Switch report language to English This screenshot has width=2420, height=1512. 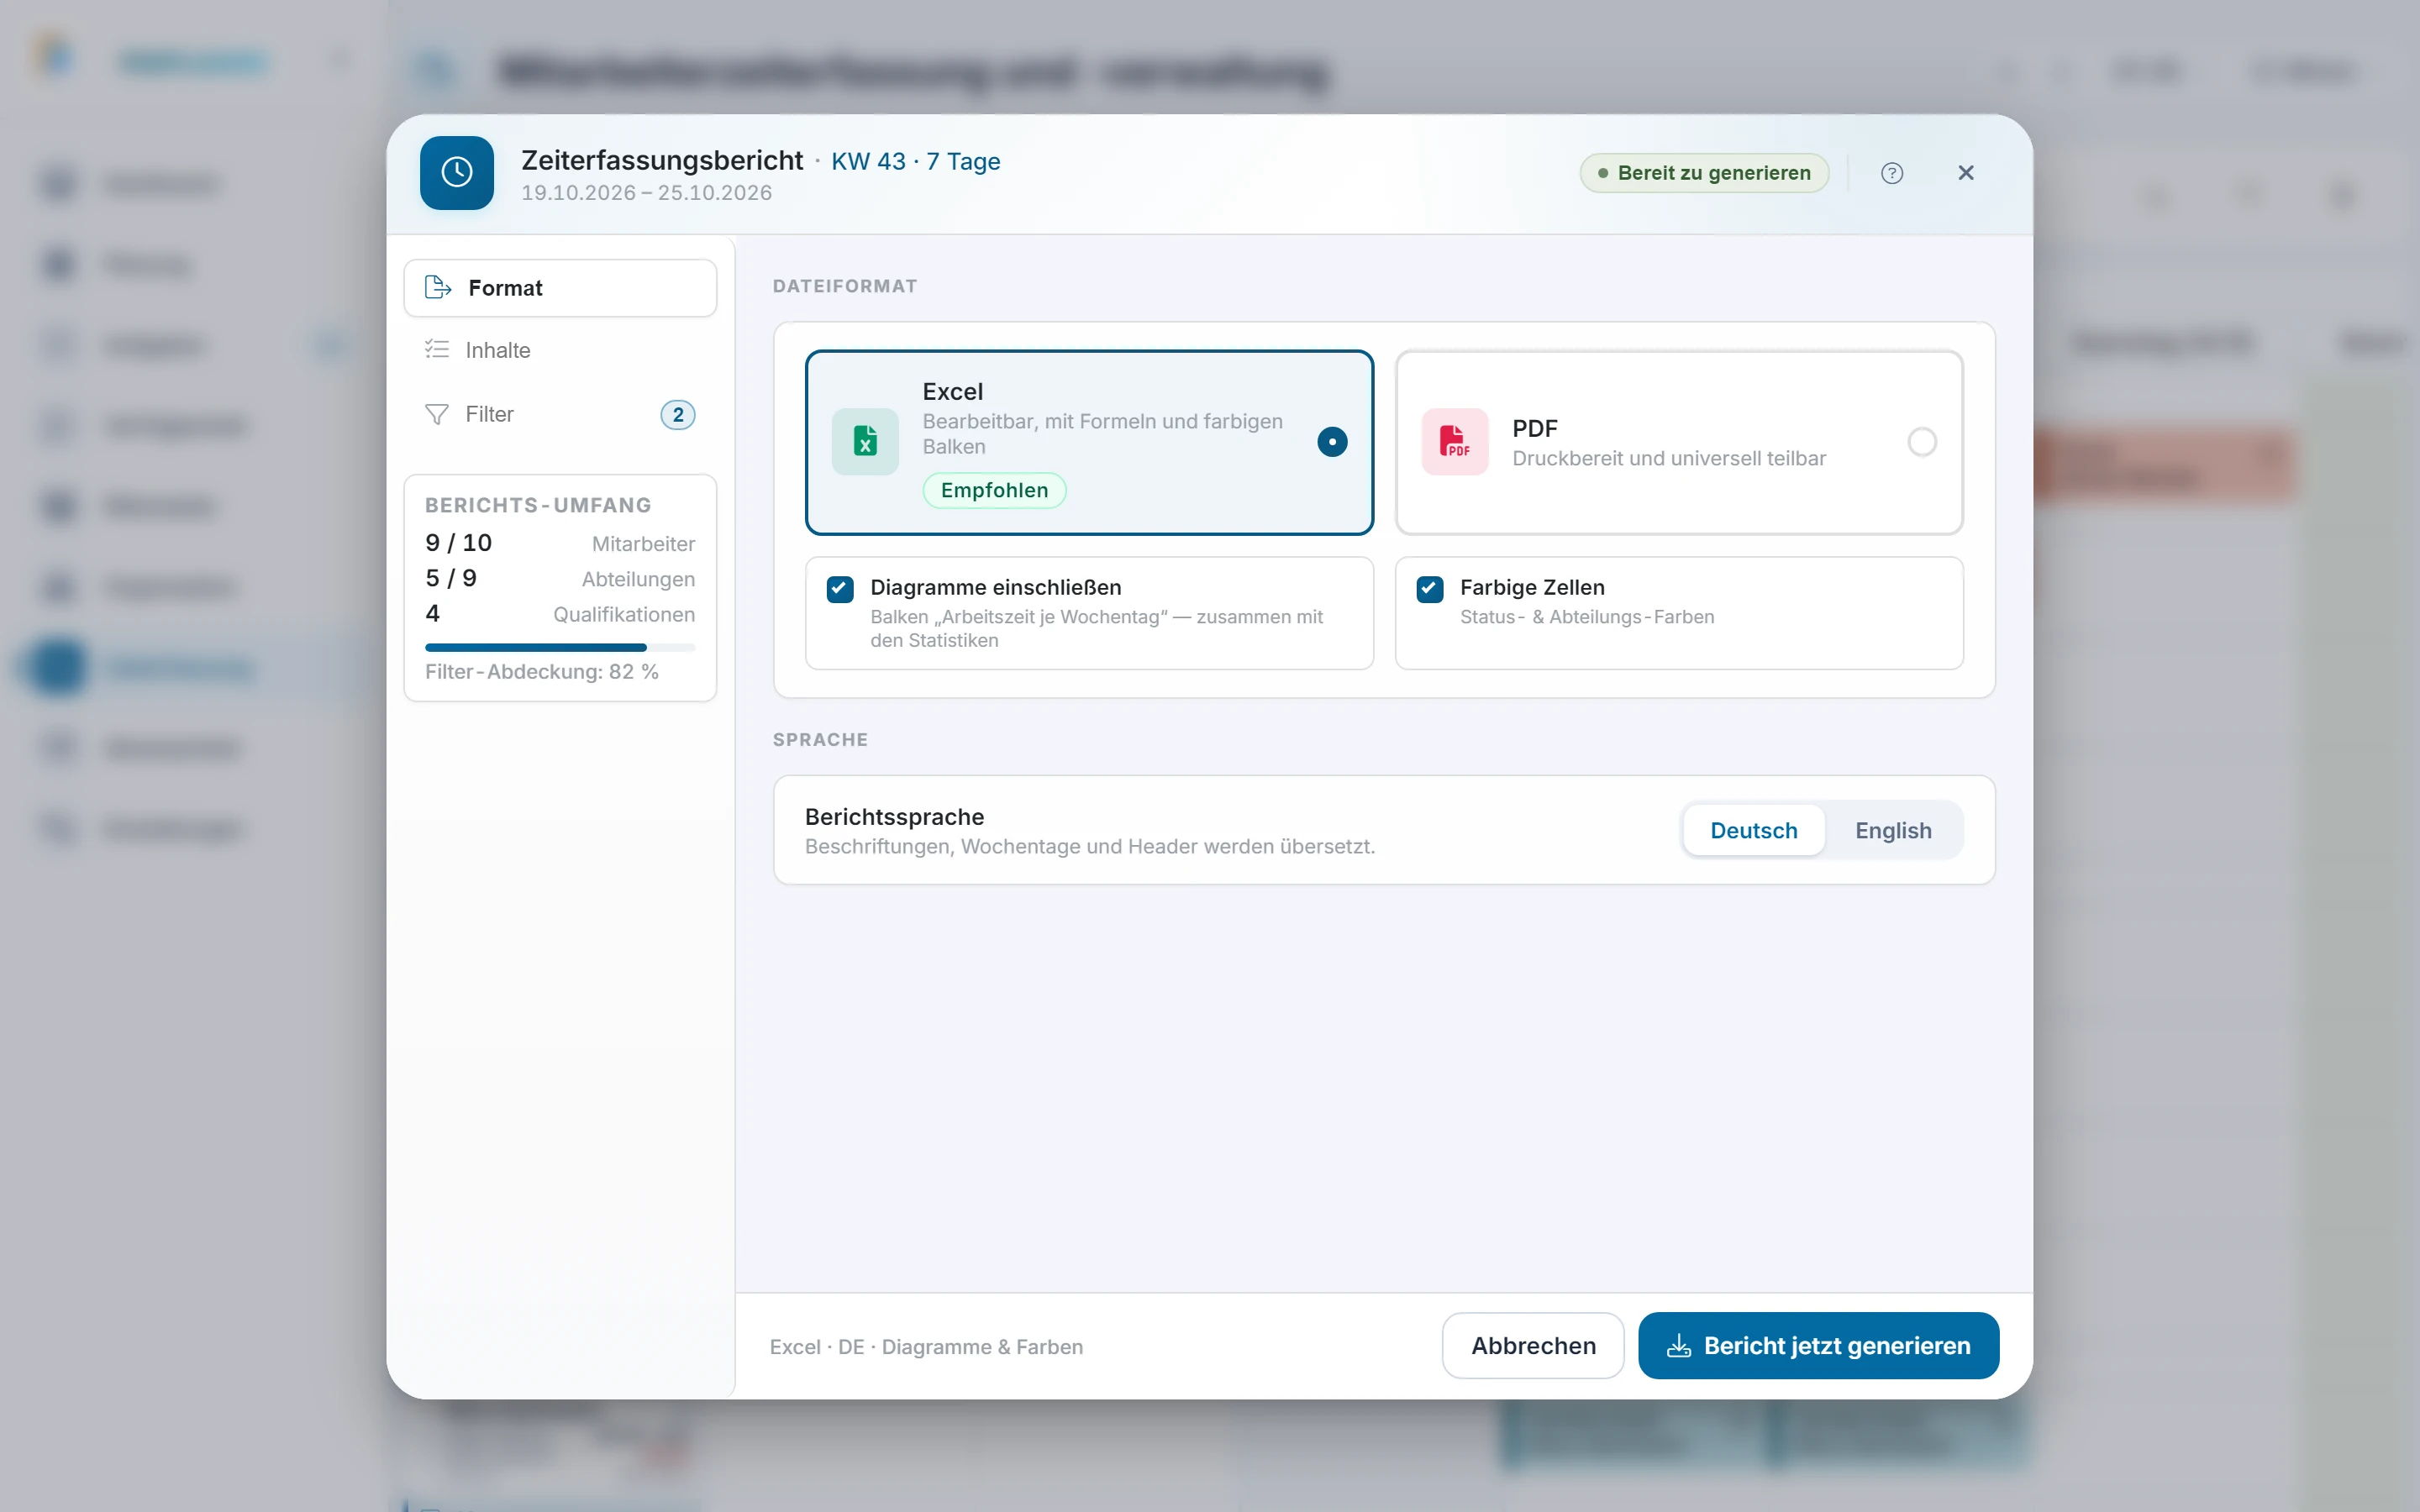pyautogui.click(x=1893, y=830)
